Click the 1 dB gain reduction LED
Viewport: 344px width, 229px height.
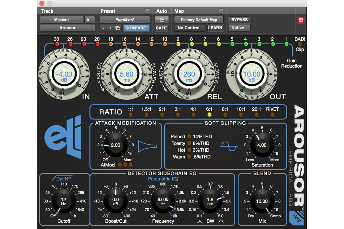(x=286, y=44)
